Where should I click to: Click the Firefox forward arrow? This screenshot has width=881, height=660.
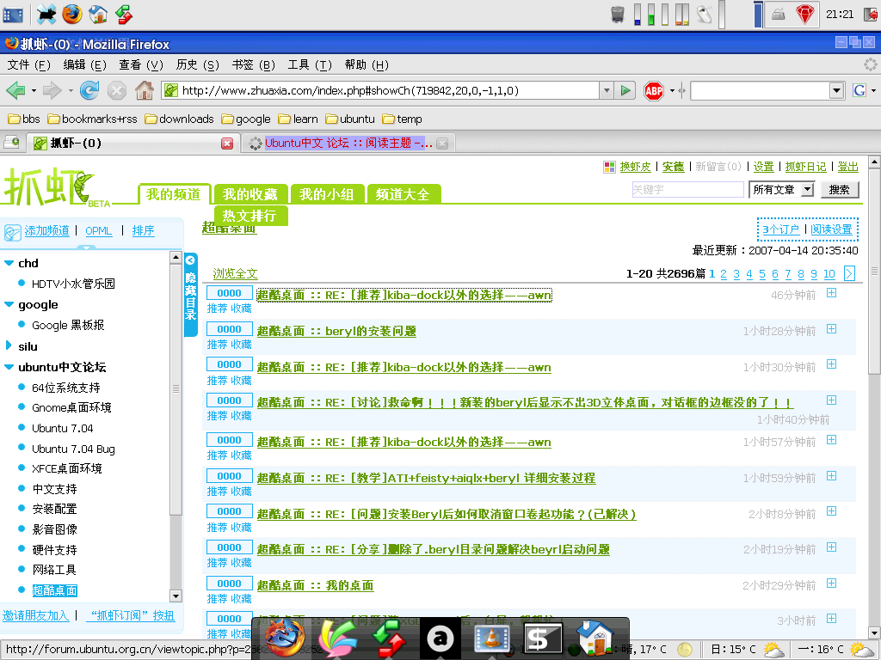click(52, 89)
